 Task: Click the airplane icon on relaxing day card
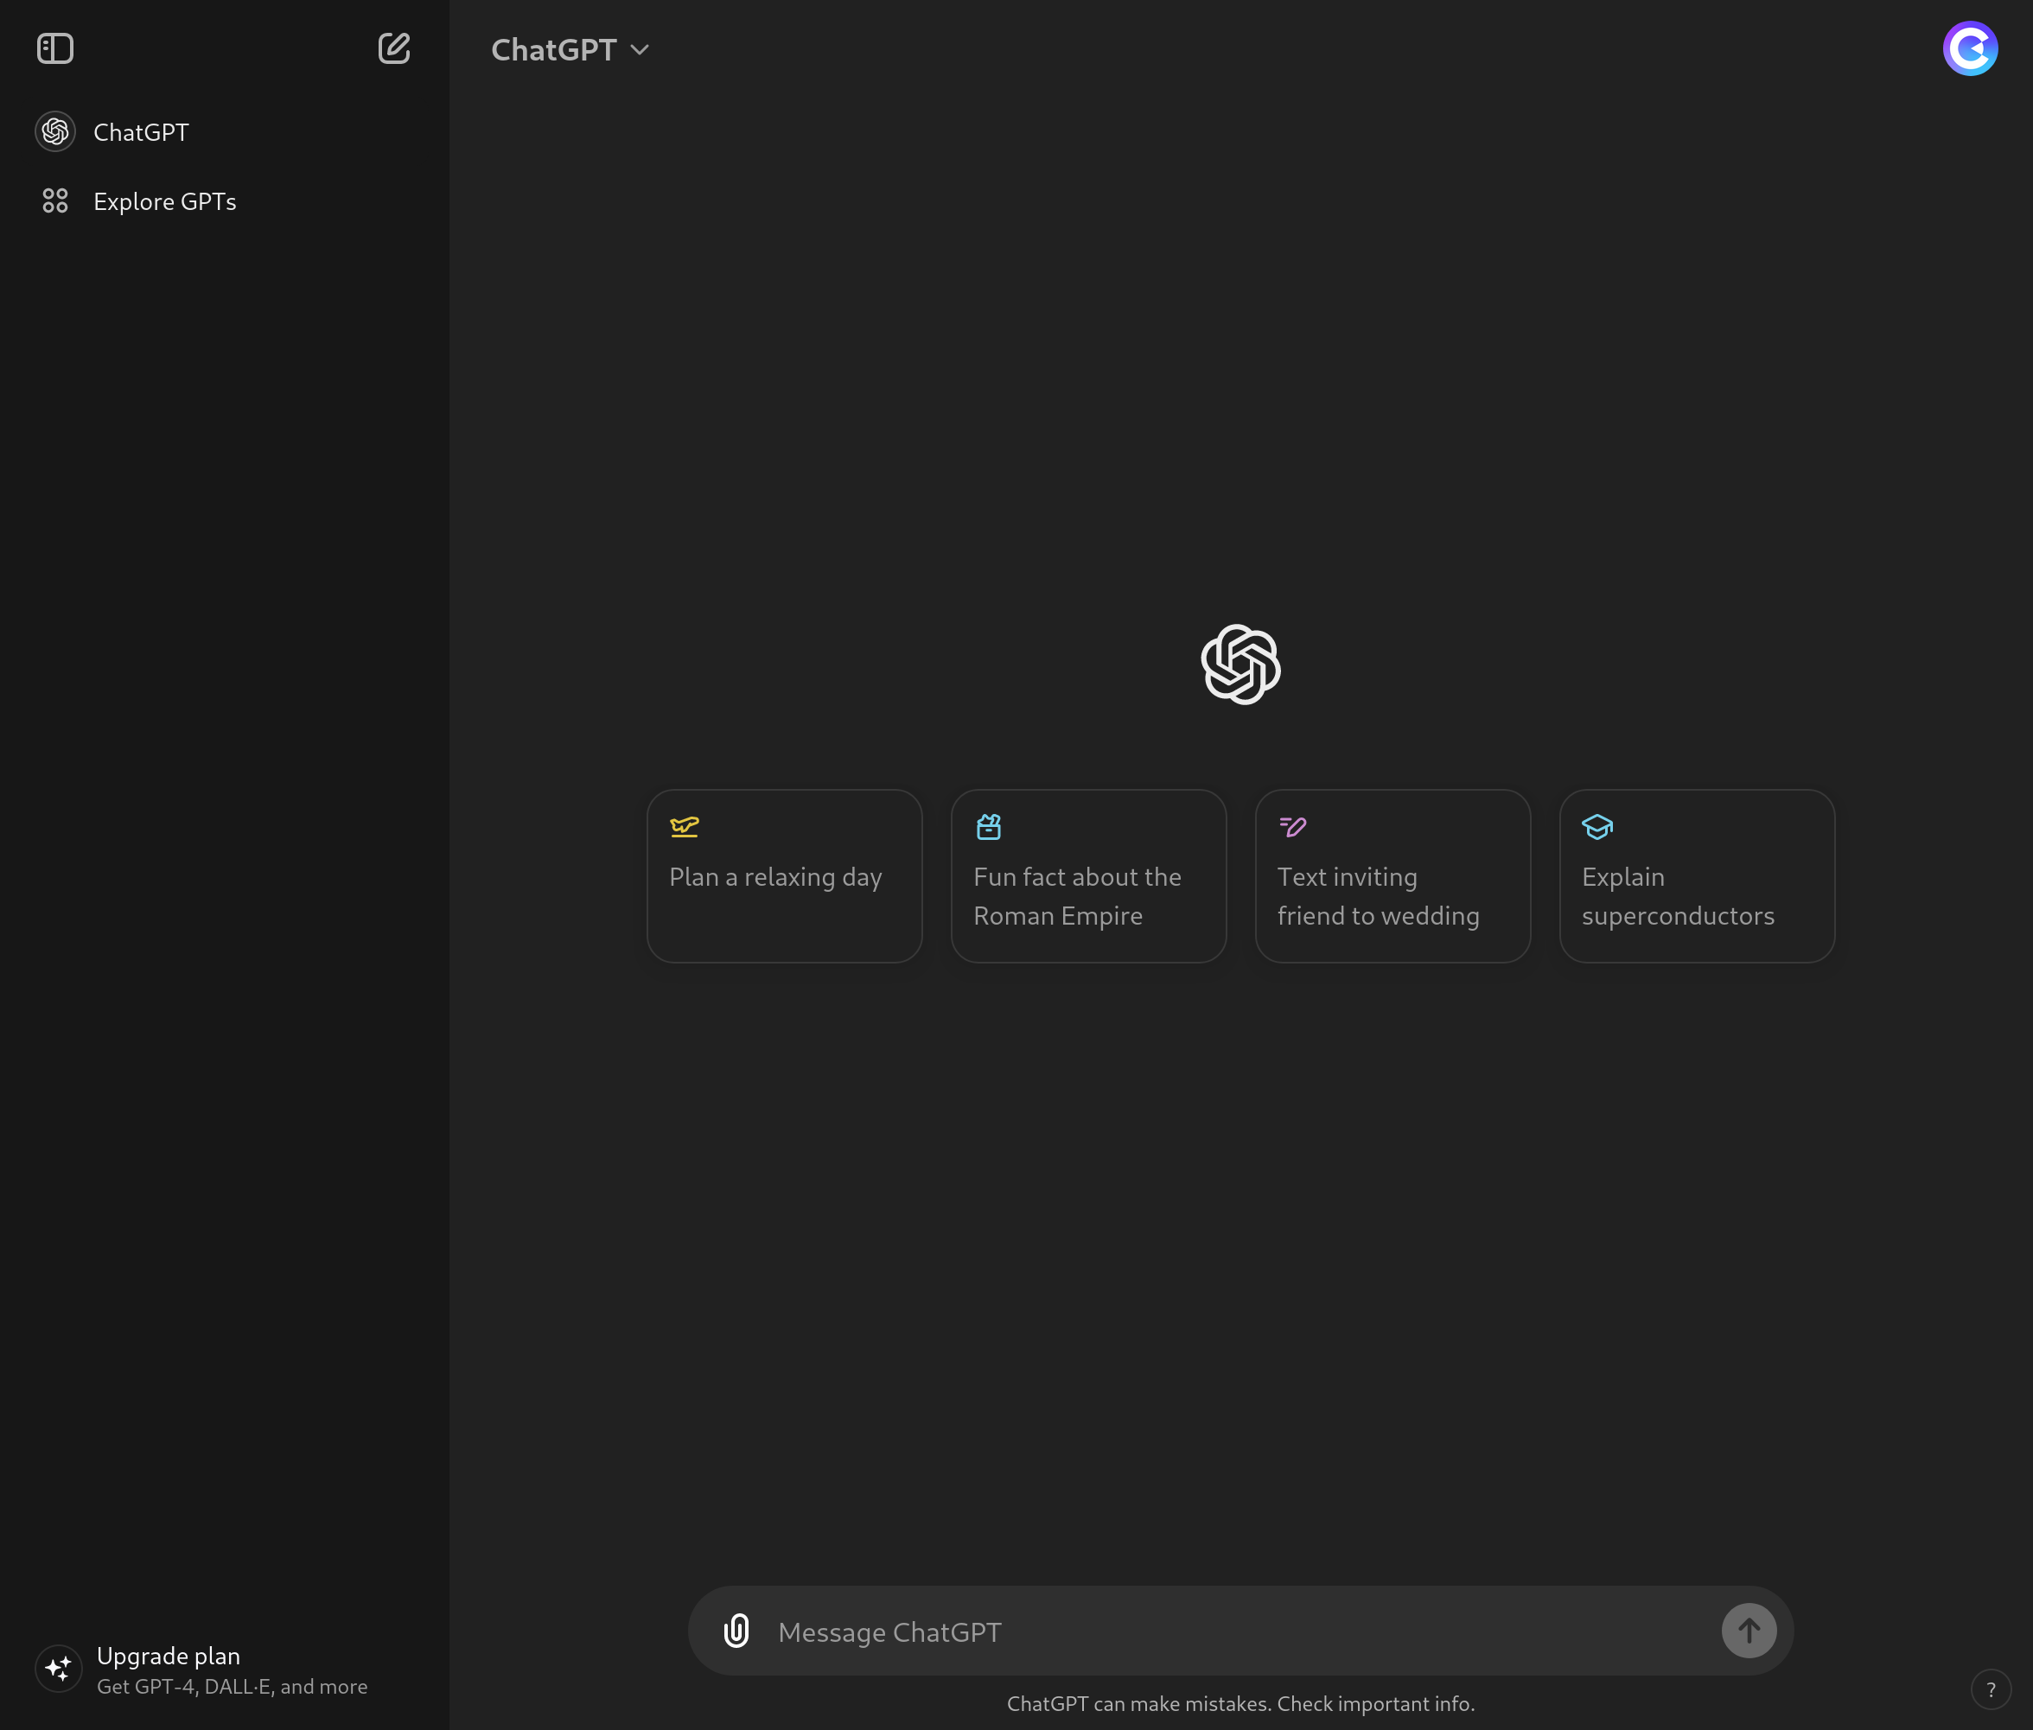(x=684, y=827)
